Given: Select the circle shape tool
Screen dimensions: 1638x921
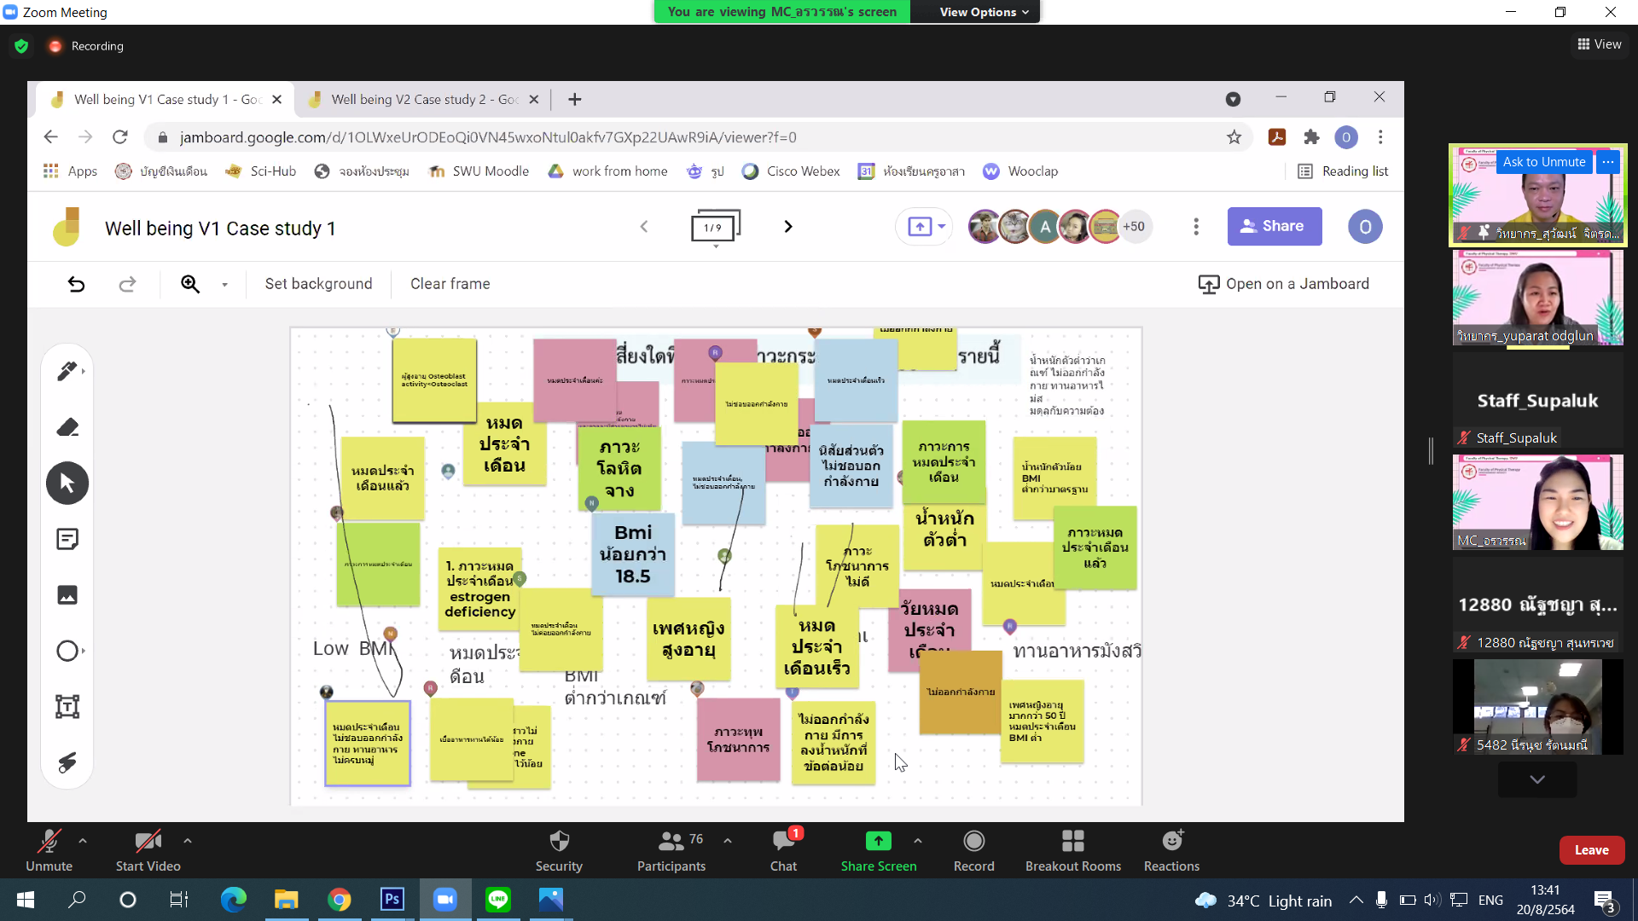Looking at the screenshot, I should 67,651.
